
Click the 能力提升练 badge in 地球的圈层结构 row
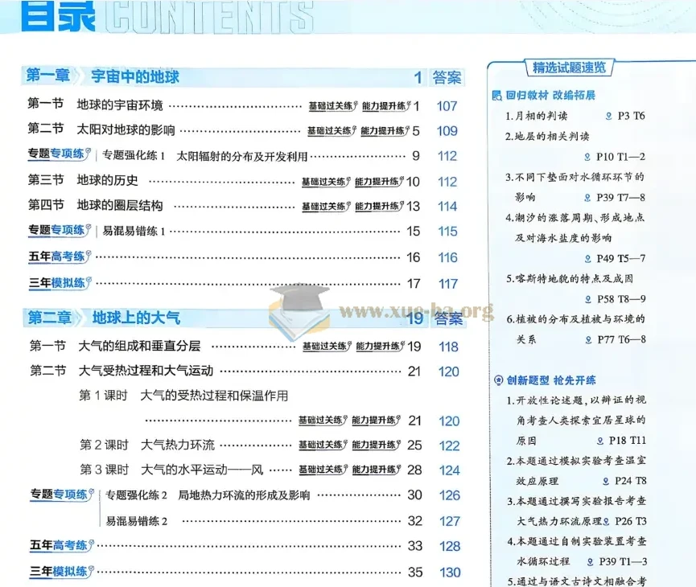[x=380, y=207]
